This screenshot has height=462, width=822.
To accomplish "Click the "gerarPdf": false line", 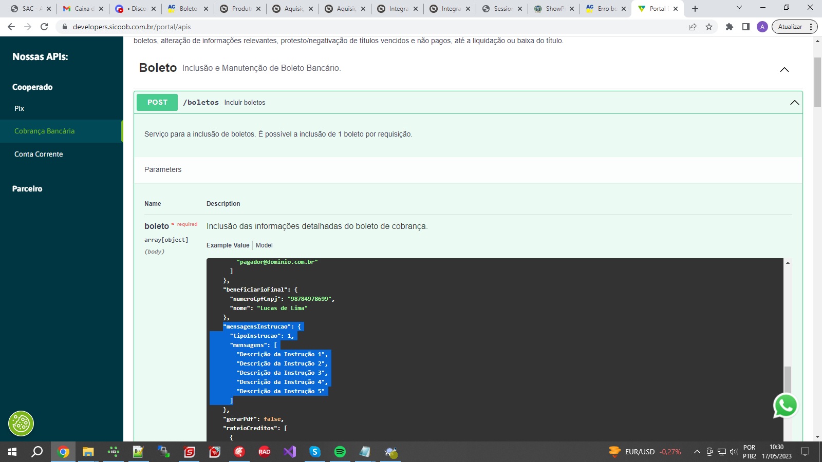I will point(253,419).
